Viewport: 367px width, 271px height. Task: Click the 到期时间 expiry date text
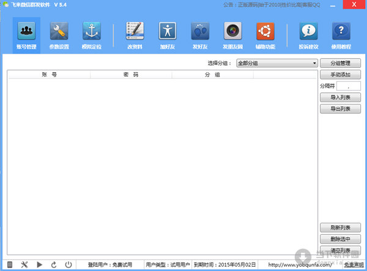pos(224,265)
